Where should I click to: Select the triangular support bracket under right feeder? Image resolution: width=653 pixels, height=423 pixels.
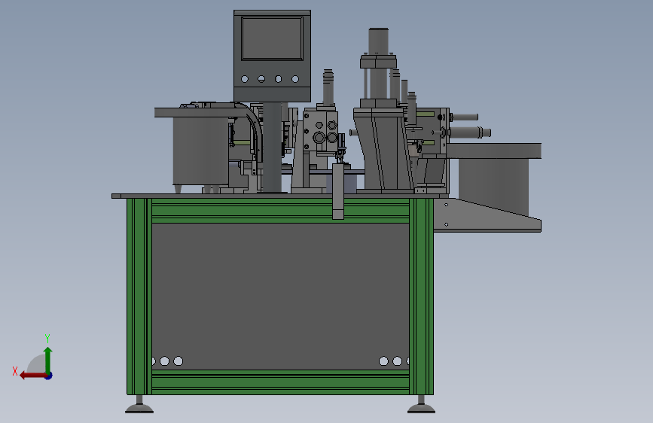click(487, 215)
